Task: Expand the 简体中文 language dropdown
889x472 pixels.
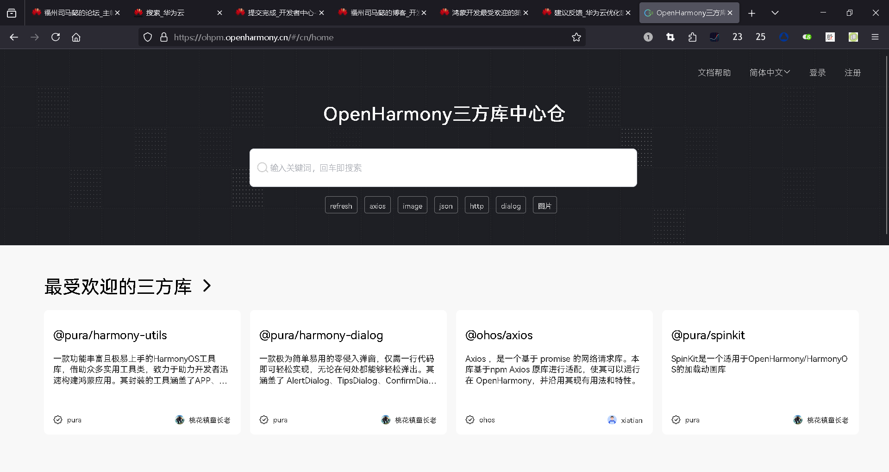Action: pos(770,73)
